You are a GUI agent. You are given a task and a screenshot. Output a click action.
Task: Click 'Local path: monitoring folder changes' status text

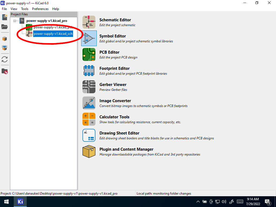(x=164, y=194)
